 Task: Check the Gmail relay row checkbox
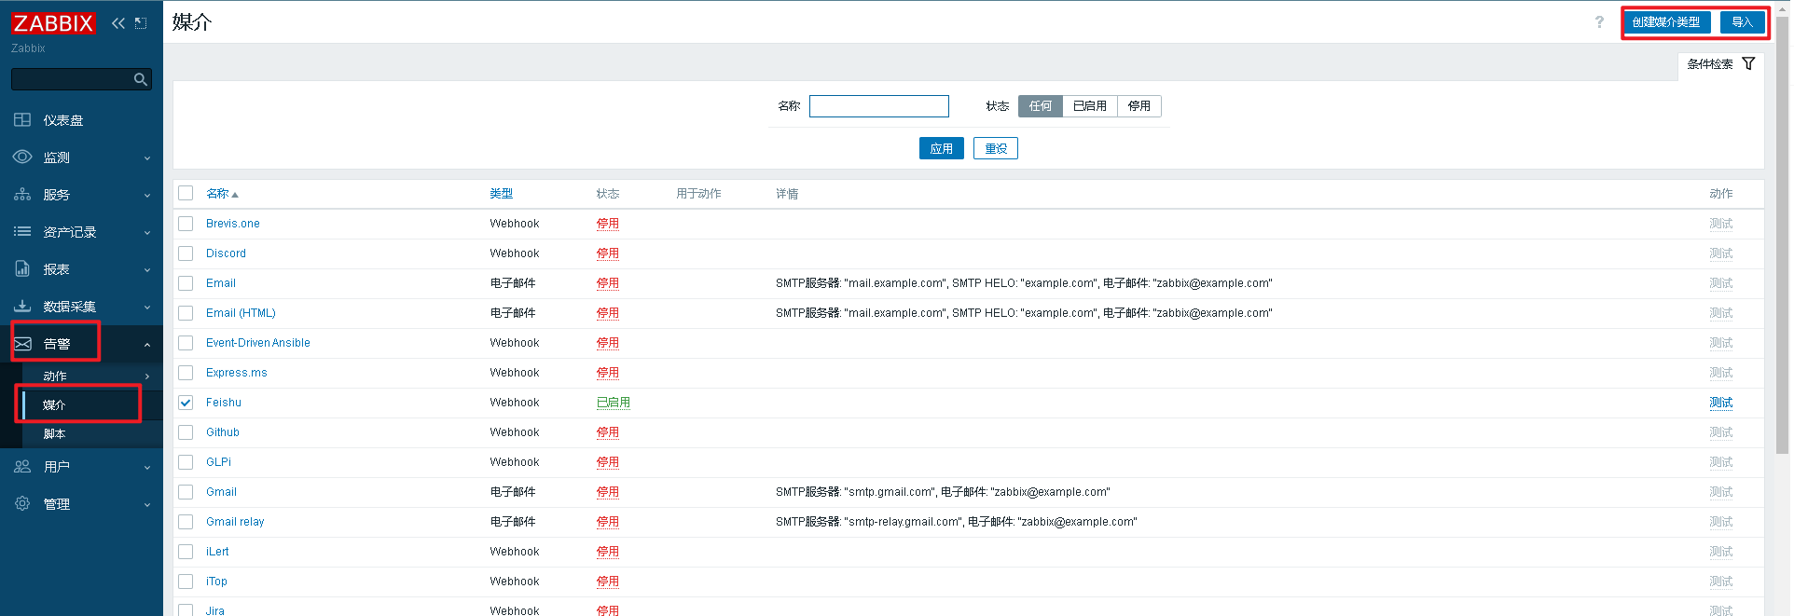point(186,522)
